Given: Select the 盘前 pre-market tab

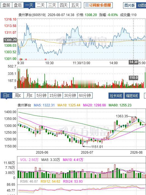Looking at the screenshot, I should tap(6, 5).
